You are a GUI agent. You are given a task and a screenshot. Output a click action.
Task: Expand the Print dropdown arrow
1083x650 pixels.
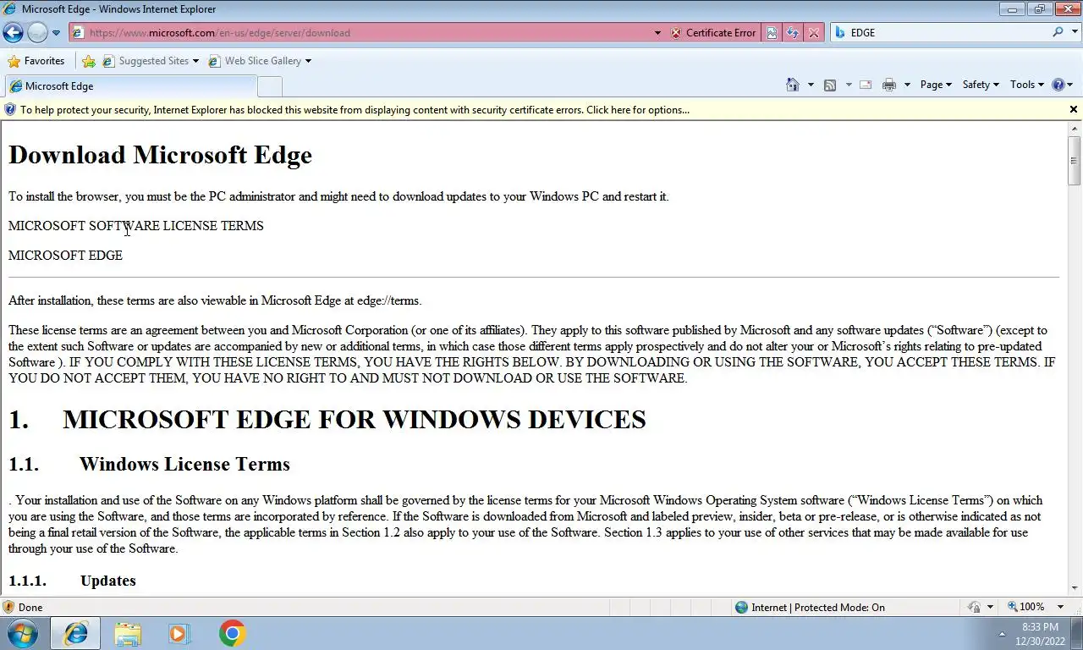pyautogui.click(x=907, y=85)
